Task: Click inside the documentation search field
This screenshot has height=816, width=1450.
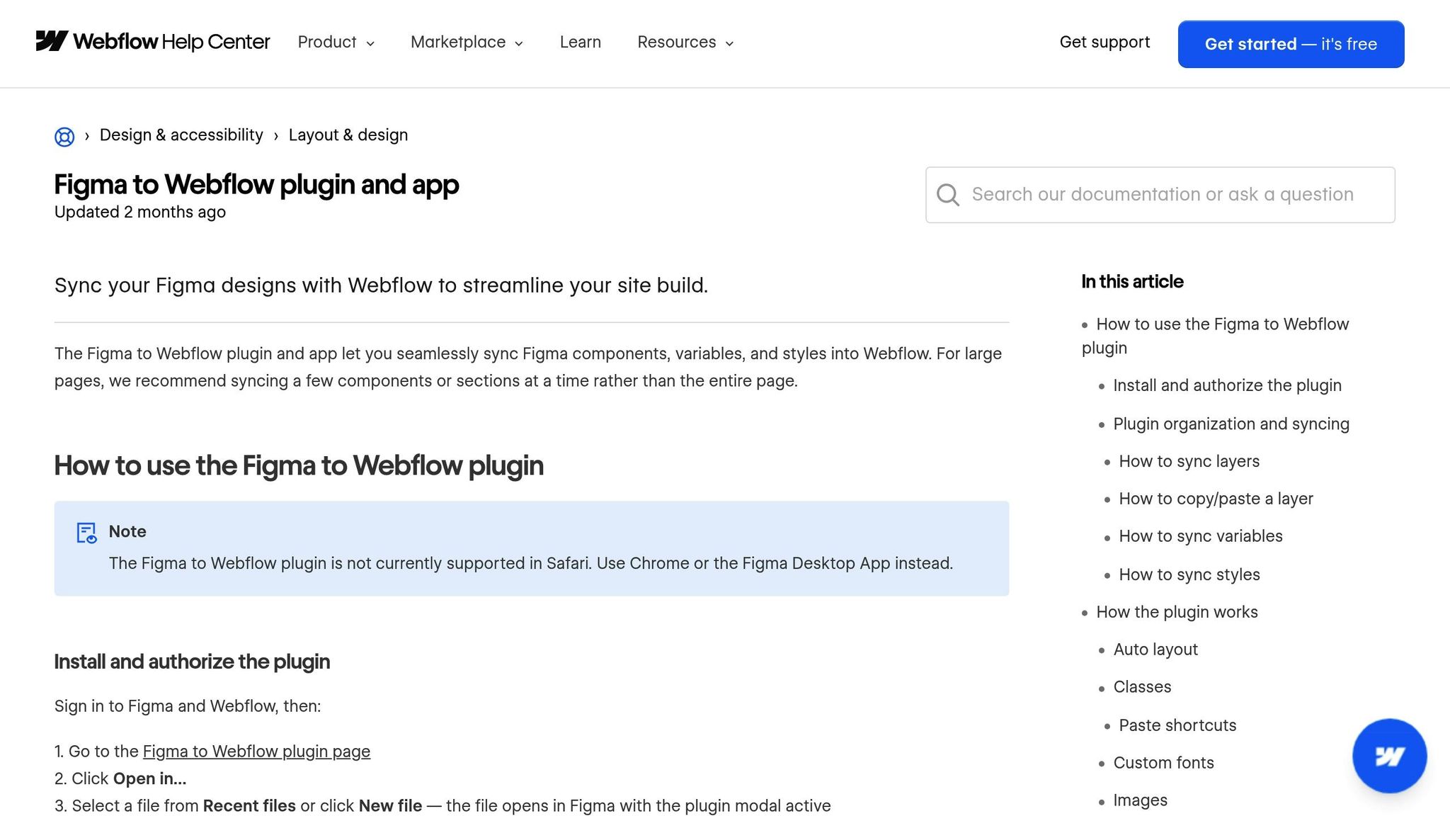Action: (x=1161, y=195)
